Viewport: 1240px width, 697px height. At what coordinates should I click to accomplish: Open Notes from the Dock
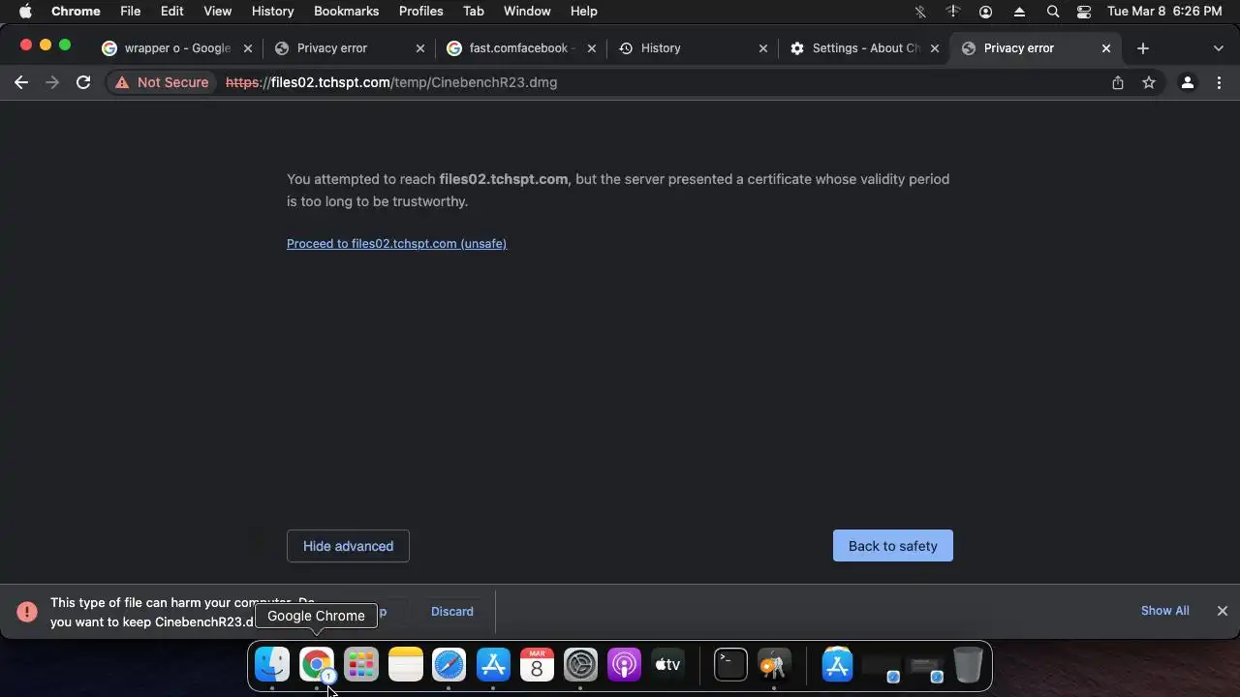click(x=405, y=665)
